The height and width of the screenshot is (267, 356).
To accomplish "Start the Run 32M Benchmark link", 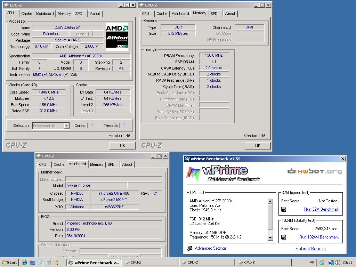I will pos(322,209).
